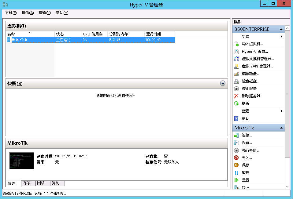
Task: Click the green 刷新 refresh icon
Action: coord(236,103)
